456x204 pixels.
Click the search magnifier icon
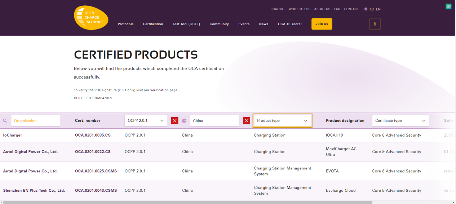point(5,121)
